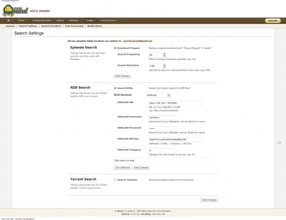Increase Usenet Retention with up arrow

click(164, 65)
